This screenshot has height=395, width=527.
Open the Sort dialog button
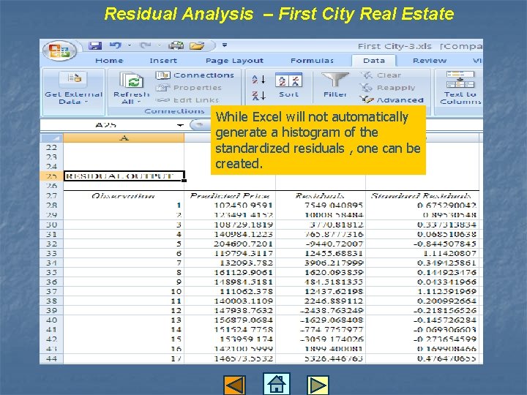(x=288, y=86)
